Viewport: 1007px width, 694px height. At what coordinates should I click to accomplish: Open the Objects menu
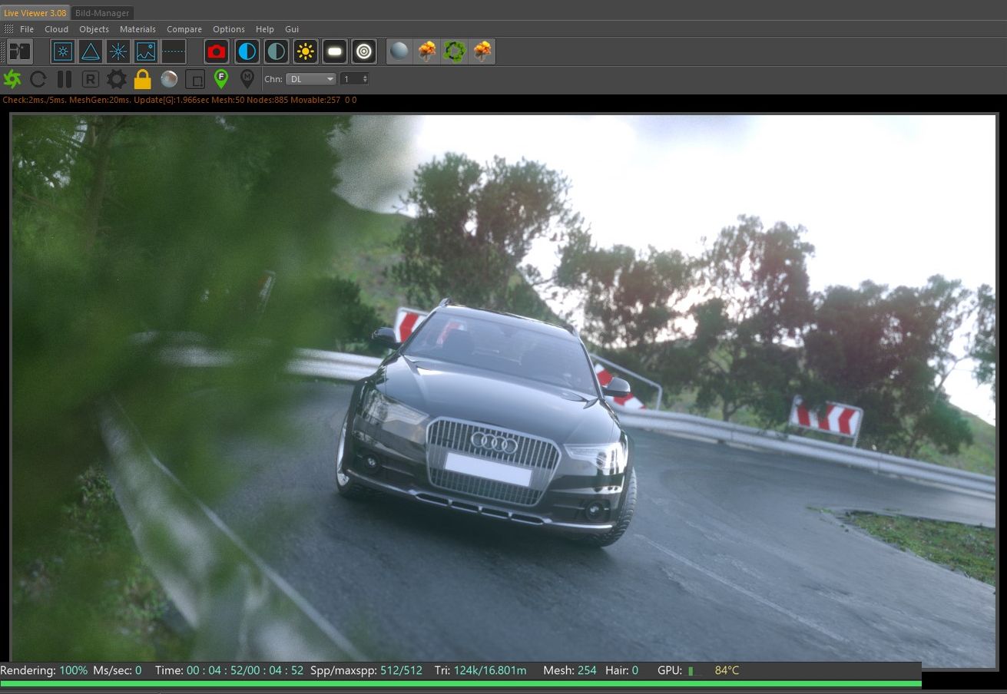94,29
